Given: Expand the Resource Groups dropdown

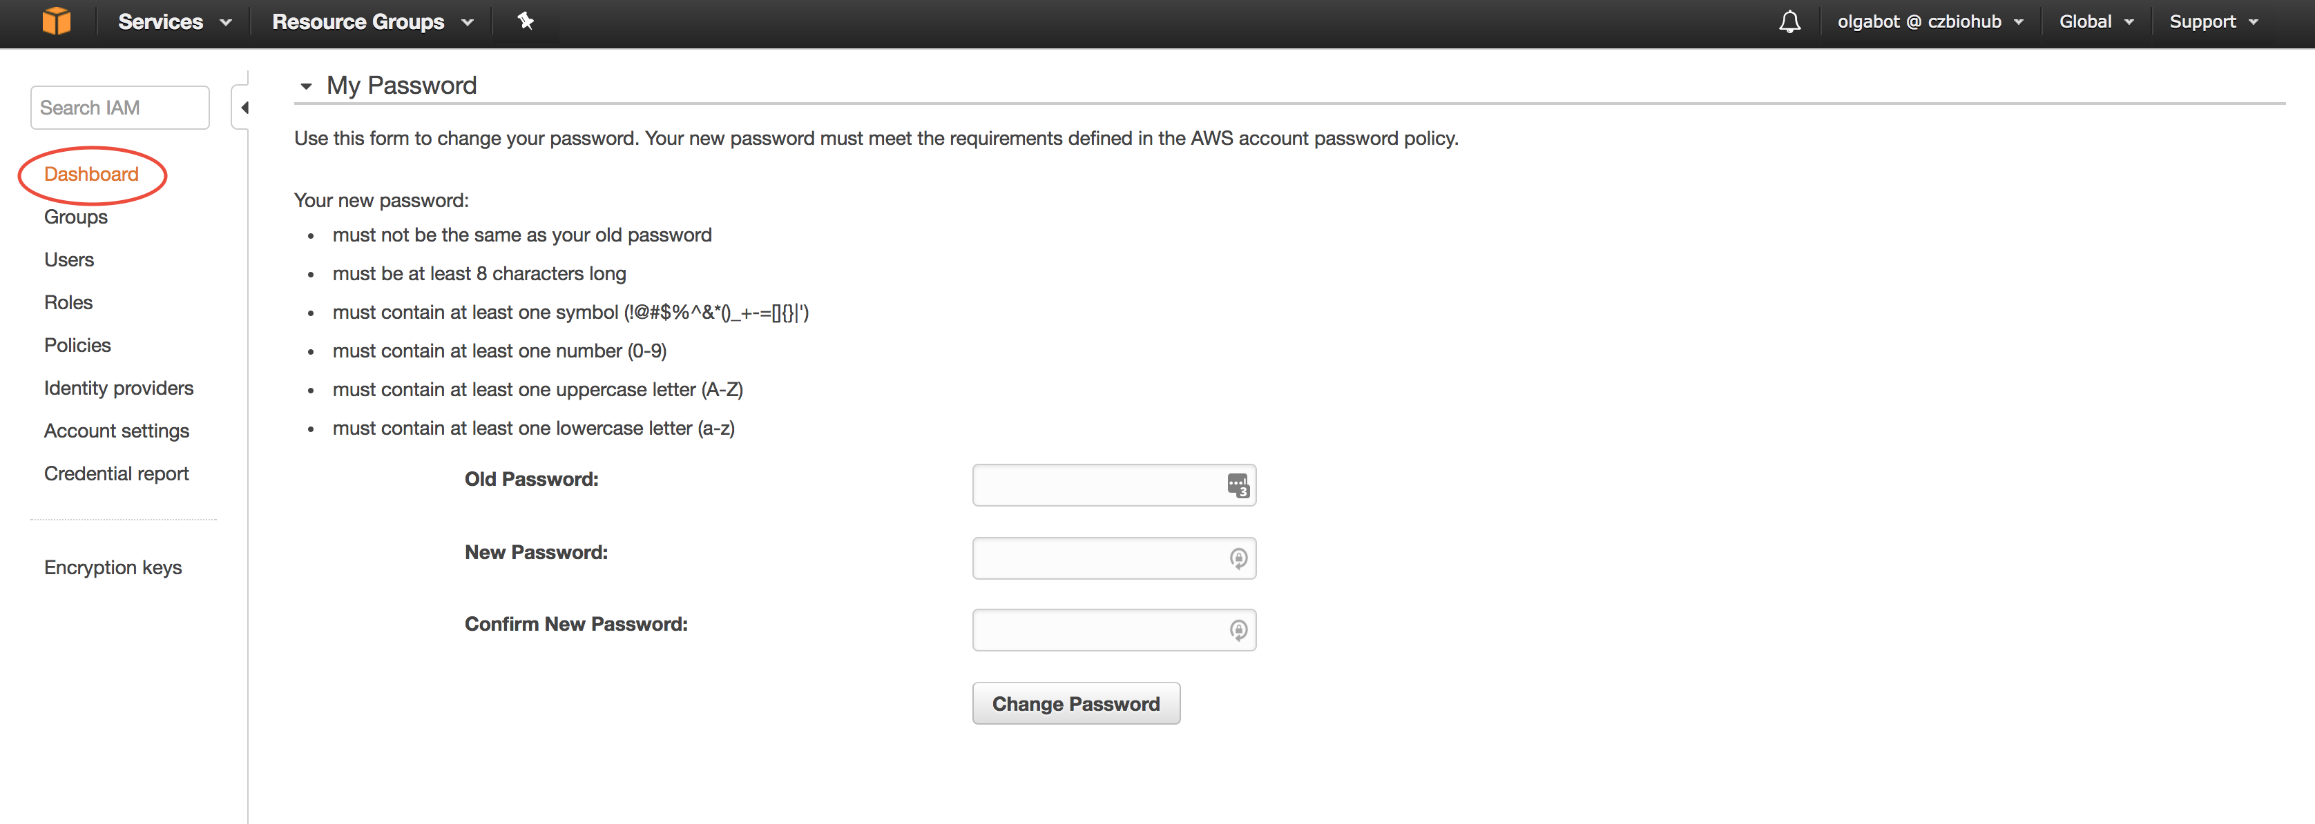Looking at the screenshot, I should click(x=372, y=21).
